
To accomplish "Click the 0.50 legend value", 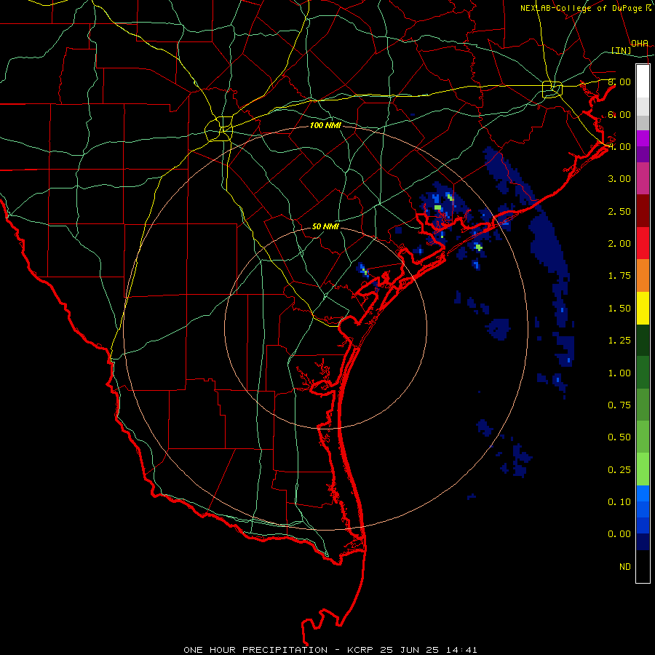I will click(x=619, y=437).
